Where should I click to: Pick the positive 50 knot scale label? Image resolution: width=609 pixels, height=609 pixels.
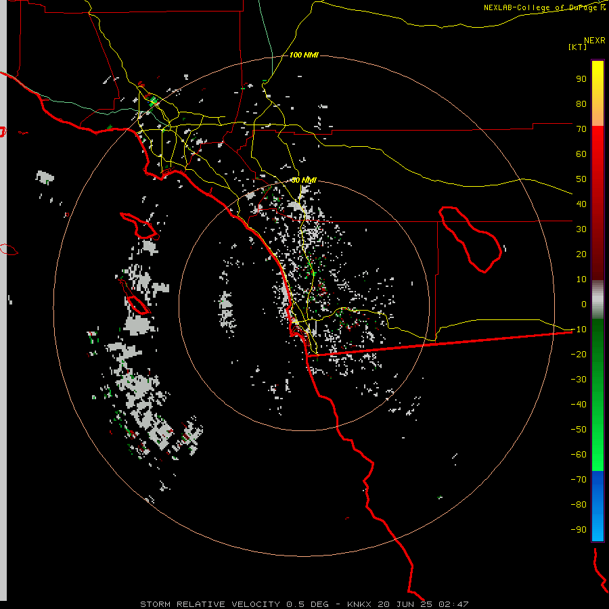pyautogui.click(x=581, y=179)
